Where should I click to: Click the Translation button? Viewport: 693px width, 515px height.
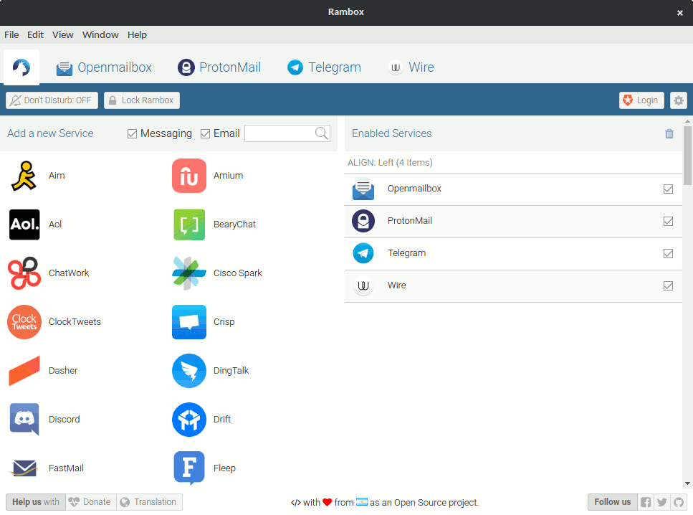pyautogui.click(x=149, y=502)
